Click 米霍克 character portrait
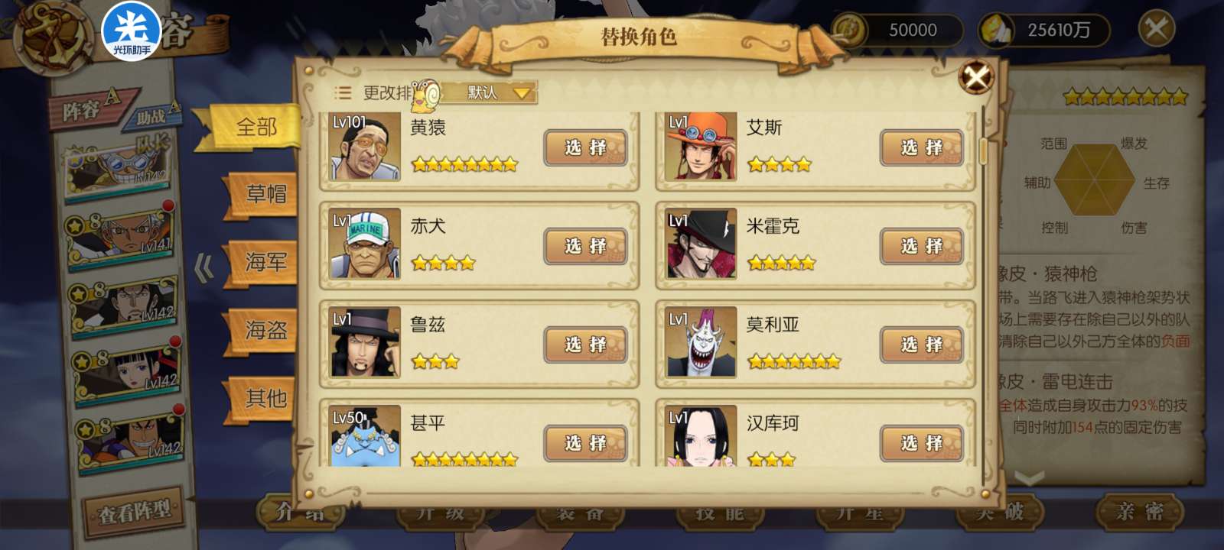 pos(701,244)
